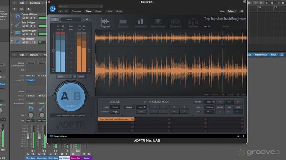This screenshot has height=160, width=286.
Task: Click the link icon in plugin header
Action: pos(241,11)
